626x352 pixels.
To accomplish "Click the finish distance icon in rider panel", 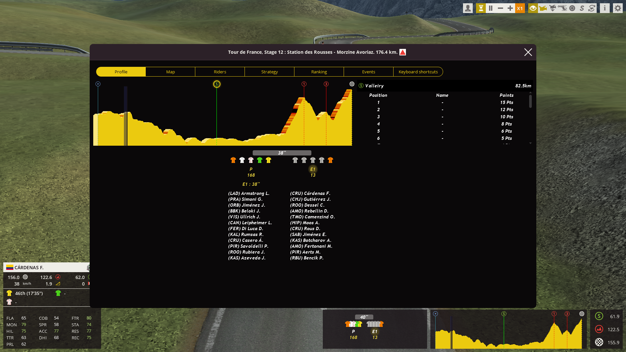I will [25, 277].
